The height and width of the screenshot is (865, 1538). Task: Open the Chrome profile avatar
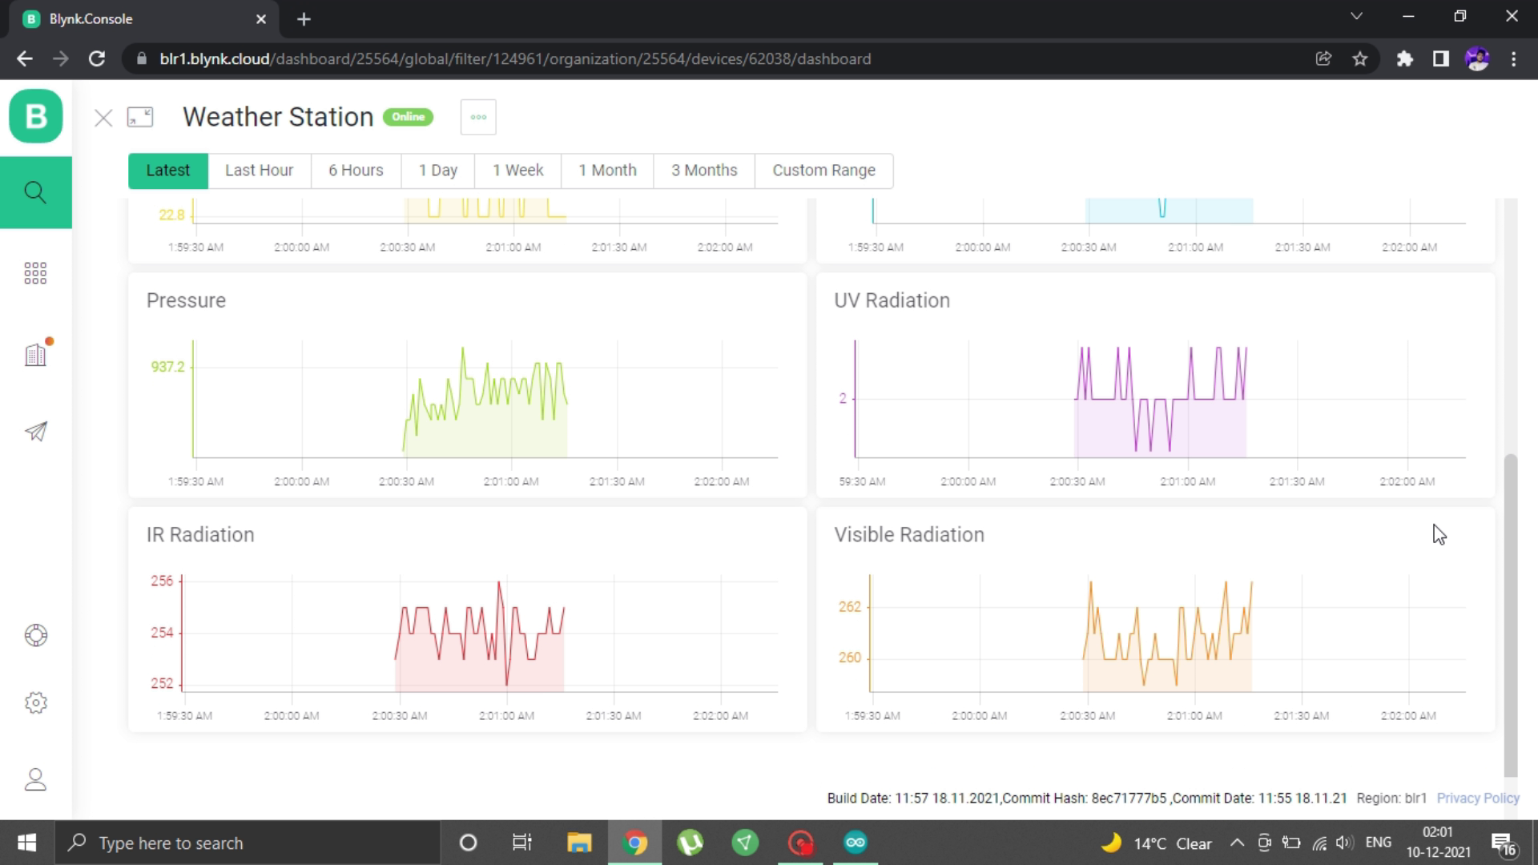coord(1477,58)
